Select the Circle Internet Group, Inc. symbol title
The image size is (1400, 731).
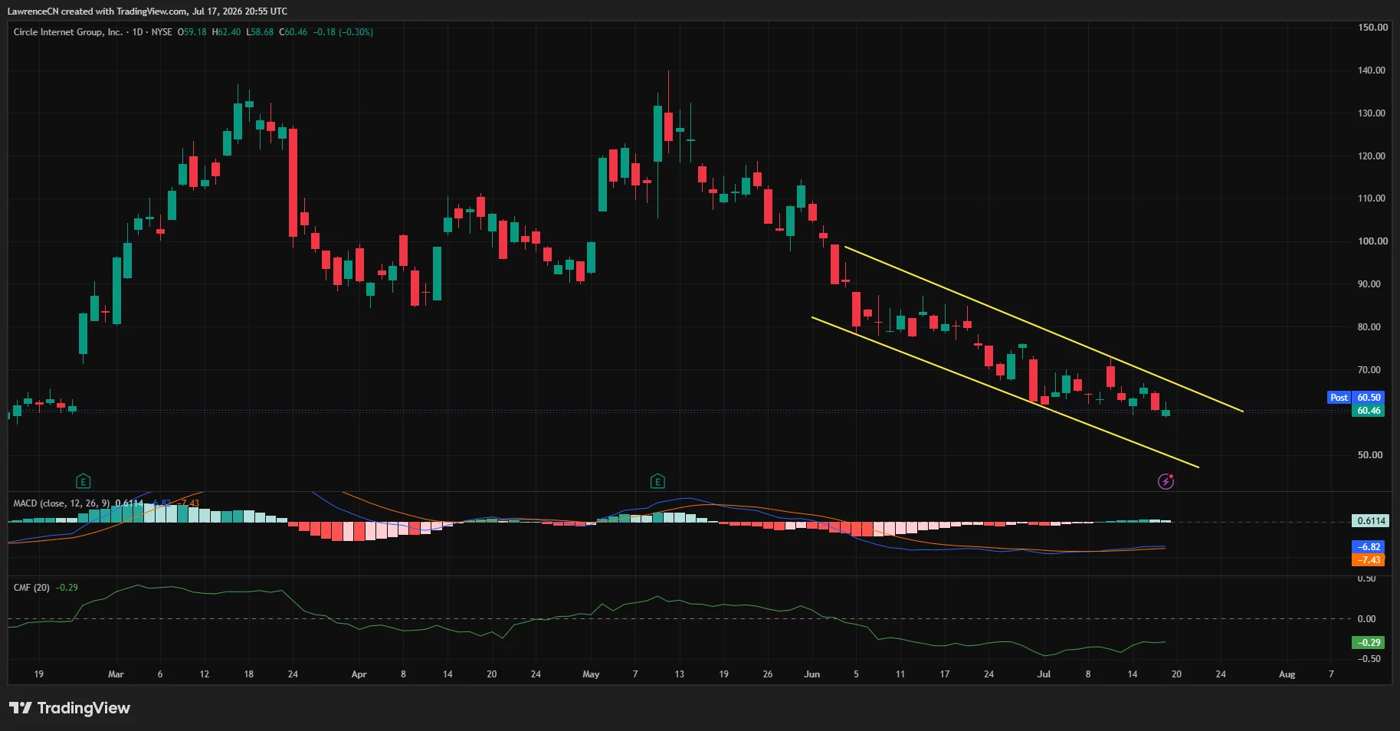67,32
